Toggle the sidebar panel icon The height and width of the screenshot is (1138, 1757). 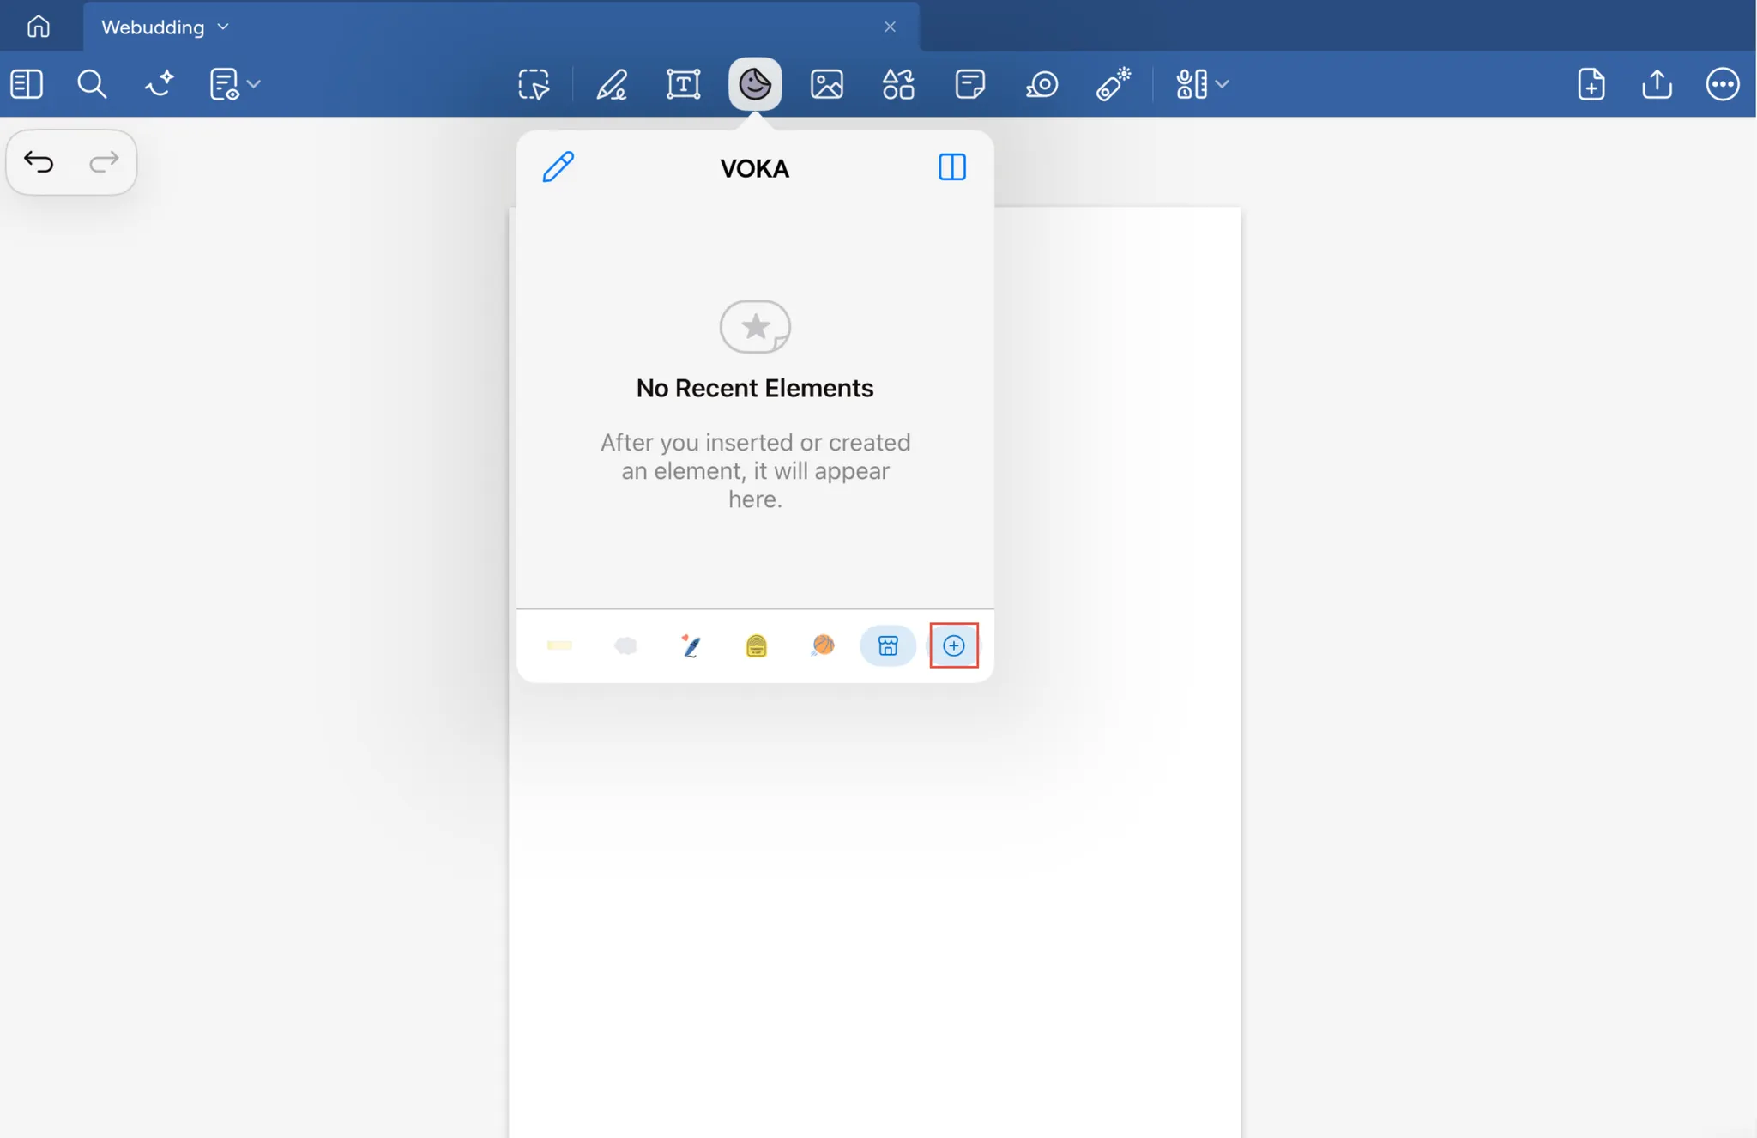(x=27, y=84)
